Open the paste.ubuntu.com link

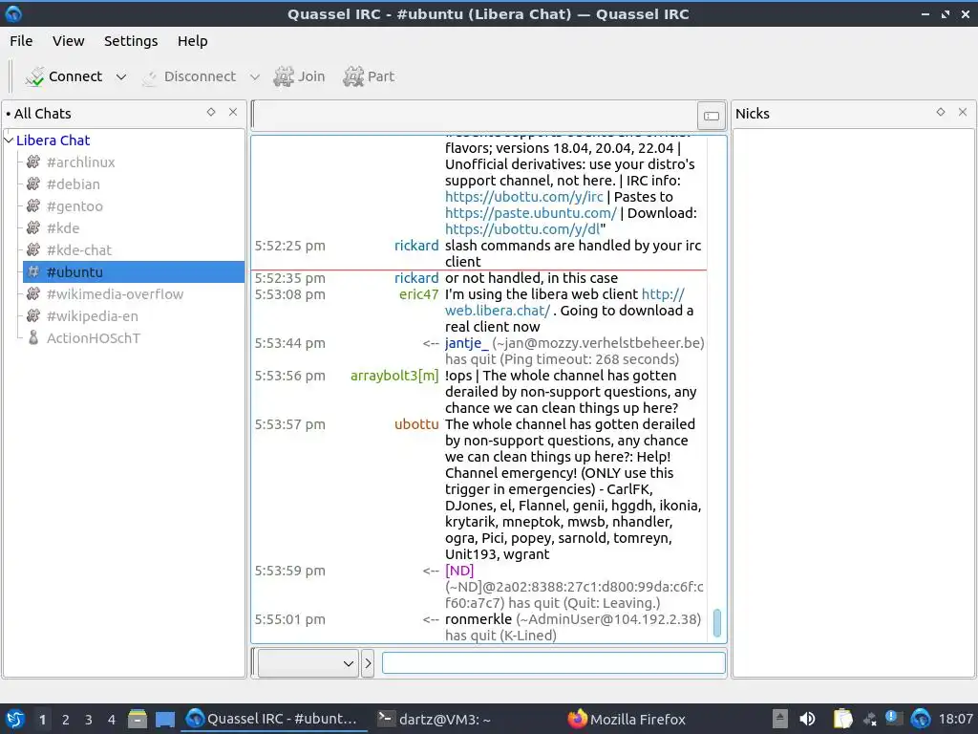pos(531,213)
